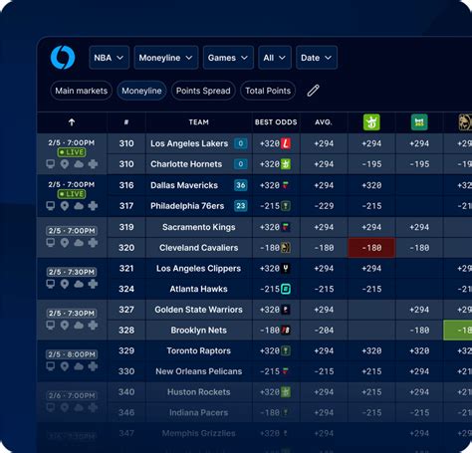Click the TEAM column header
This screenshot has height=453, width=472.
click(199, 122)
